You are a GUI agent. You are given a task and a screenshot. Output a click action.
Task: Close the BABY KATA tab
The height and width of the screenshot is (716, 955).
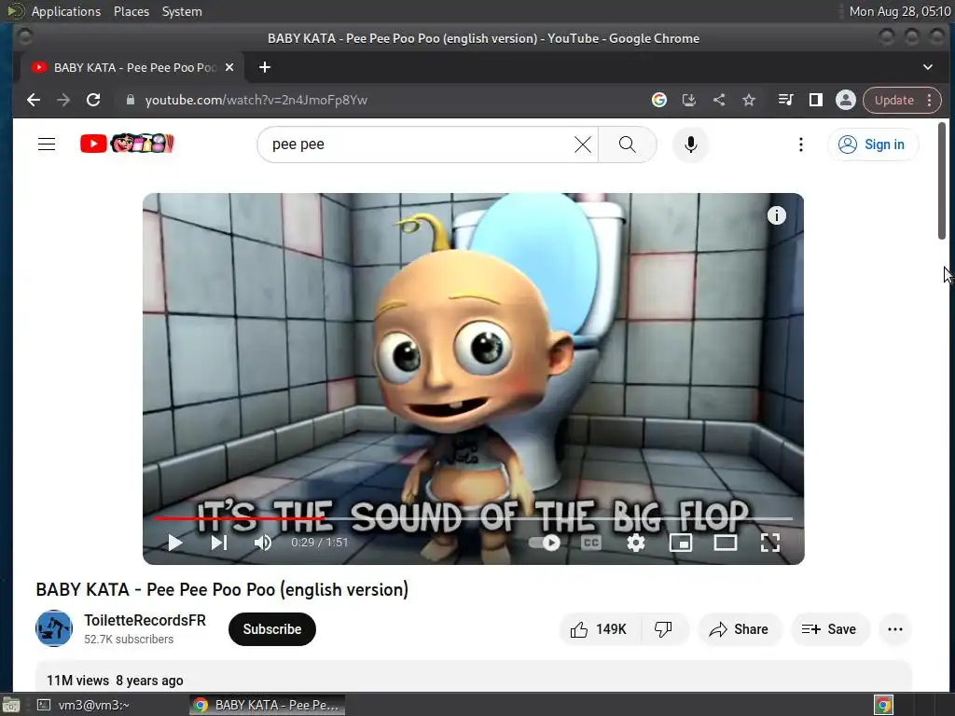[x=229, y=67]
